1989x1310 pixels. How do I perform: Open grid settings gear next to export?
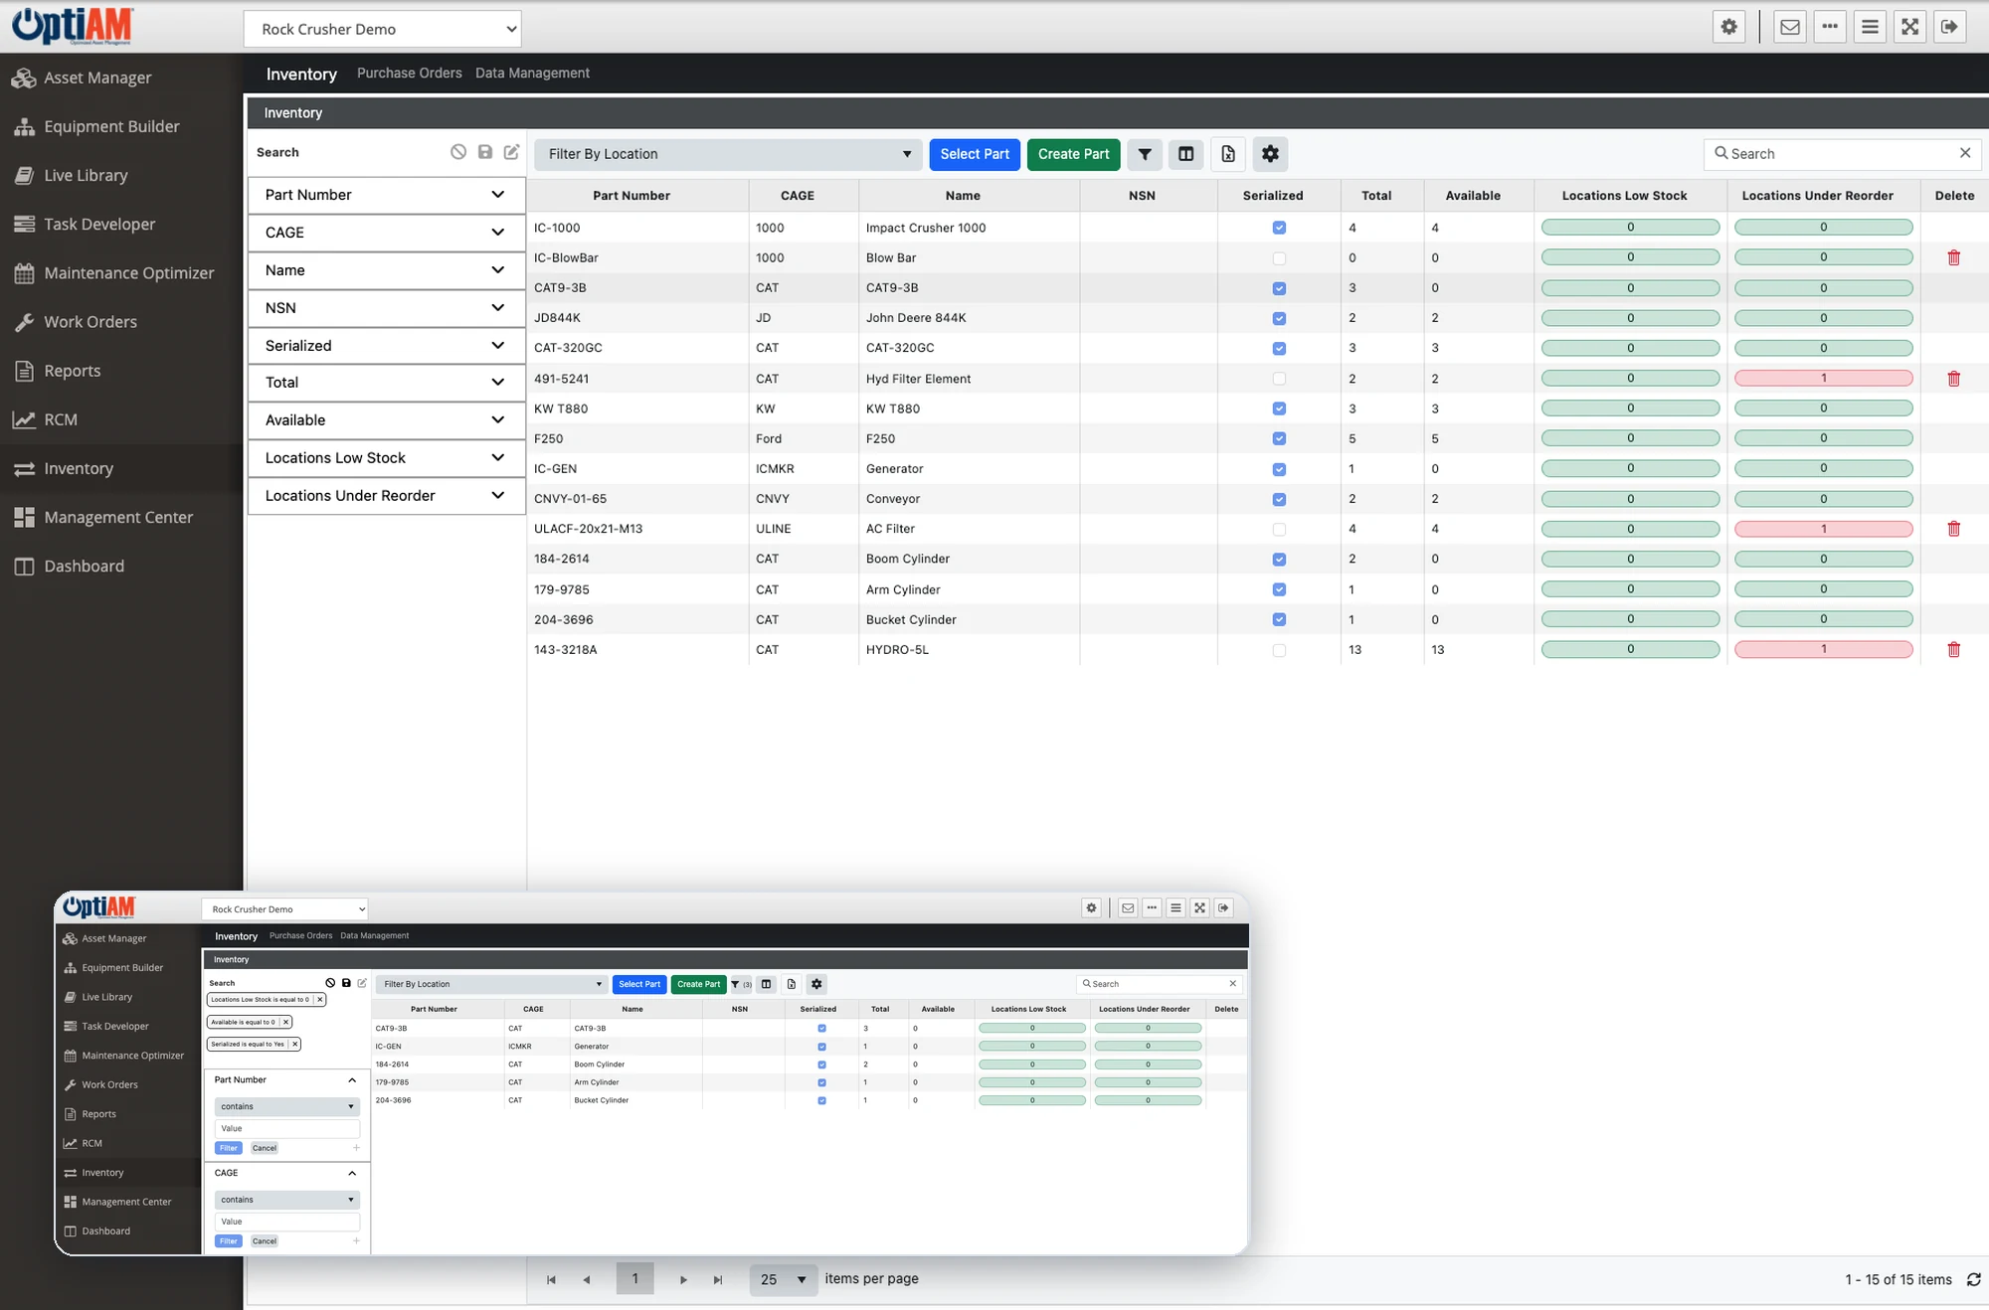pyautogui.click(x=1270, y=154)
